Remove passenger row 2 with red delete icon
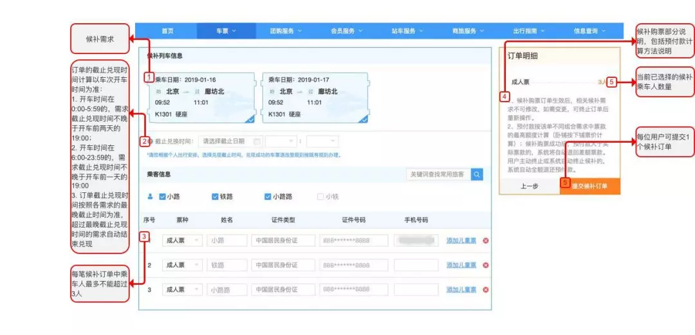Viewport: 695px width, 335px height. pos(486,265)
